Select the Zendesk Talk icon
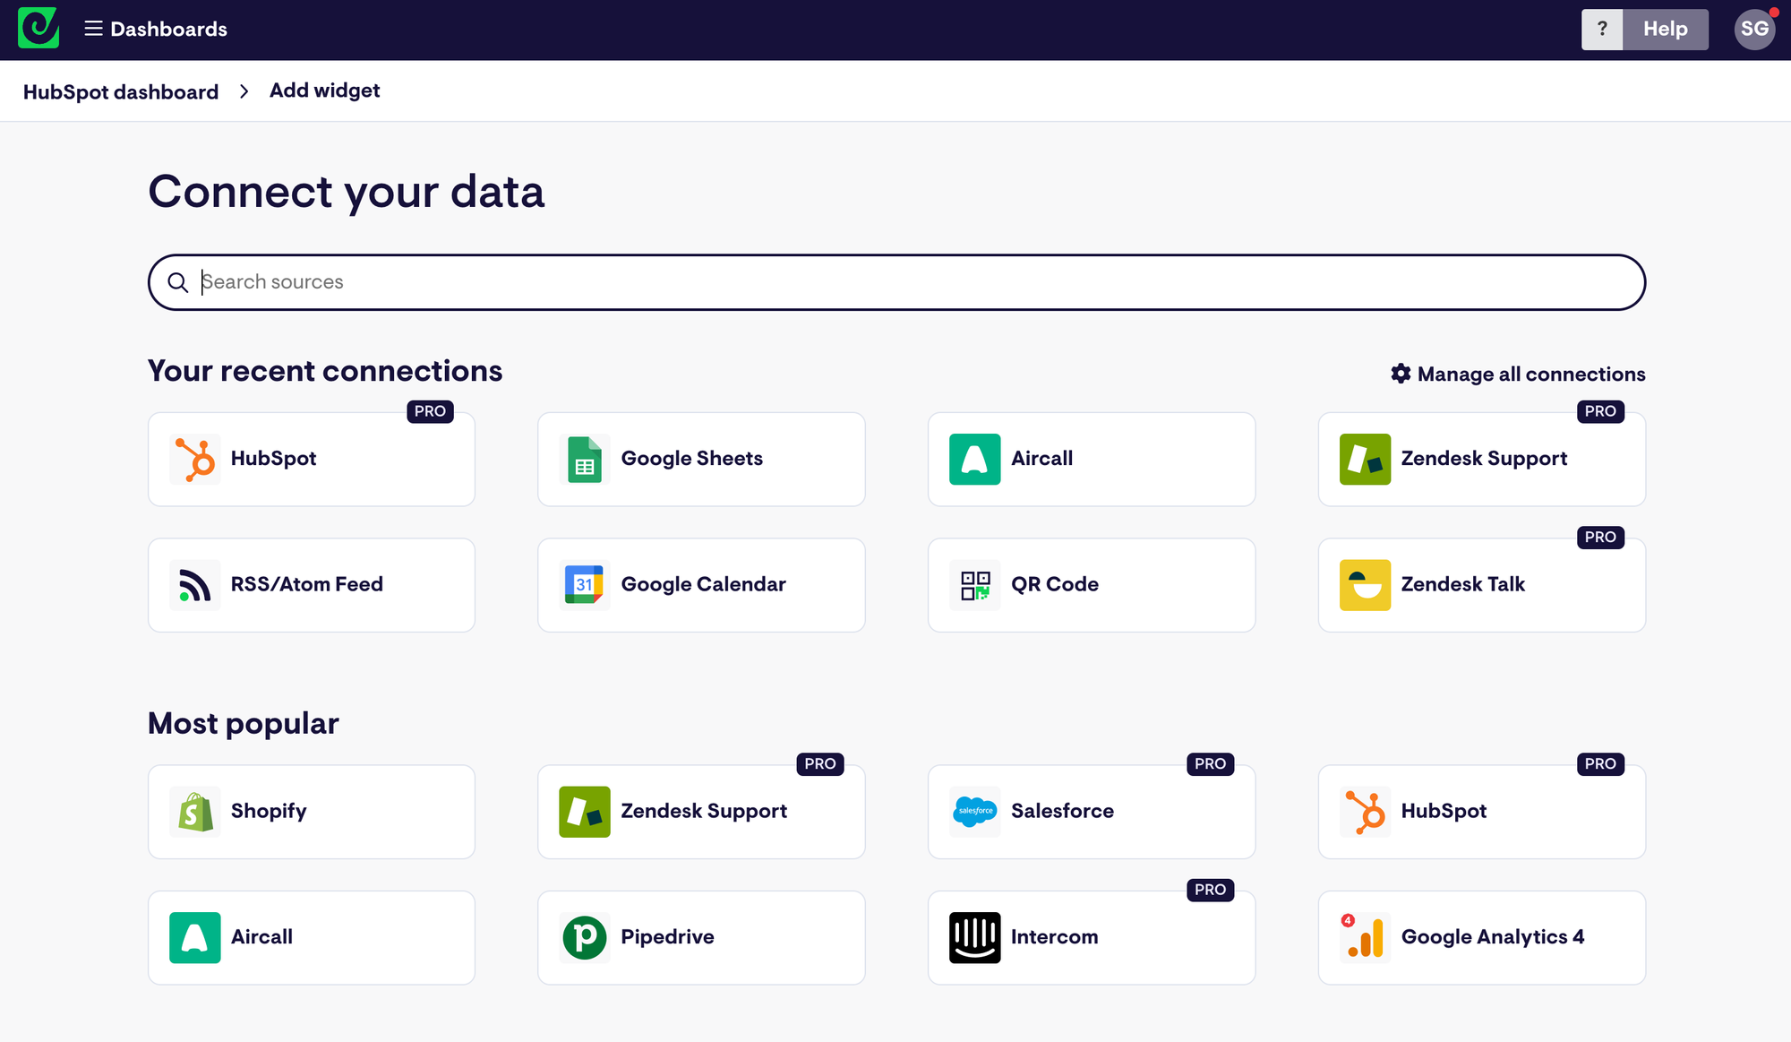The width and height of the screenshot is (1791, 1042). (x=1365, y=584)
